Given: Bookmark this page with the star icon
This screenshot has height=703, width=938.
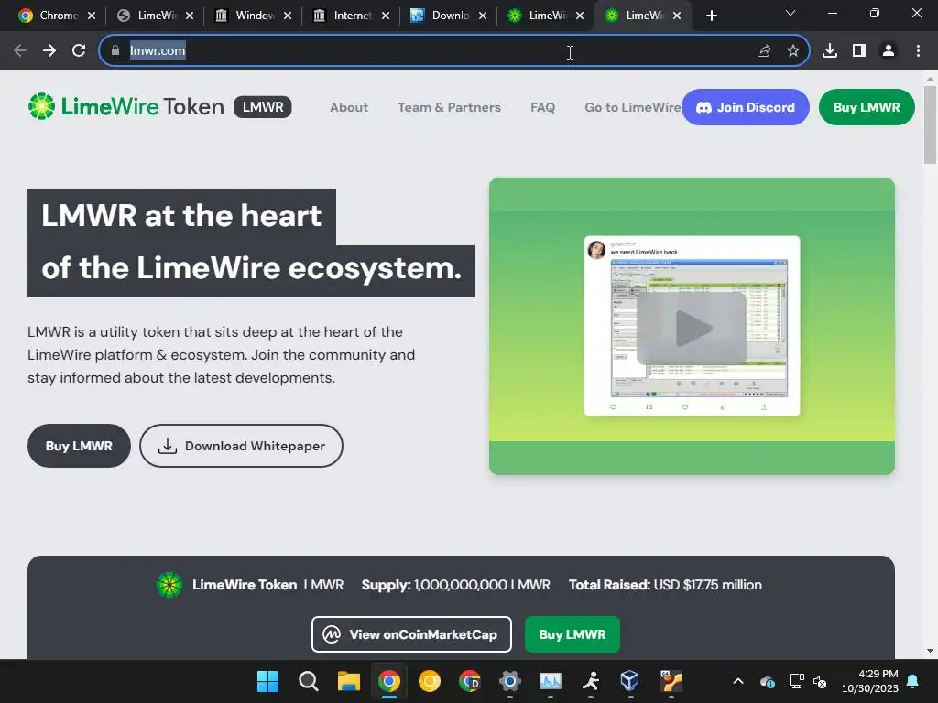Looking at the screenshot, I should tap(793, 51).
